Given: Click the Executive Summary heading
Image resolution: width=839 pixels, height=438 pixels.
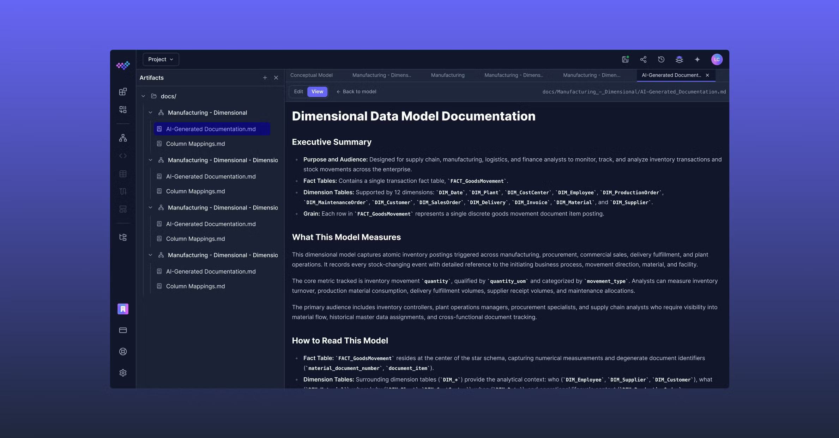Looking at the screenshot, I should click(332, 142).
